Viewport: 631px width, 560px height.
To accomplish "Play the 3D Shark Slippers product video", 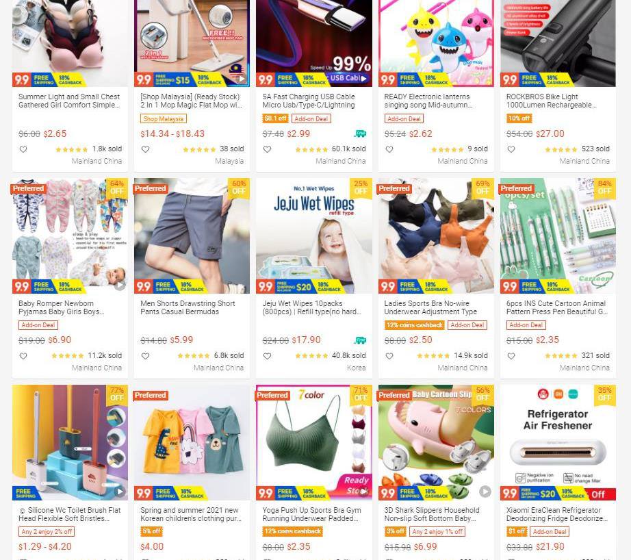I will (485, 492).
